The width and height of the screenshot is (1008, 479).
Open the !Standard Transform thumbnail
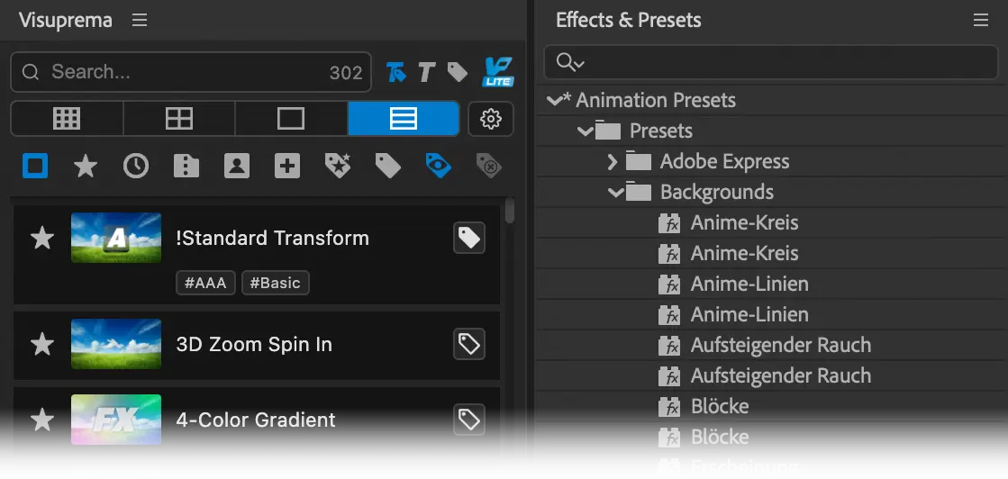[116, 238]
